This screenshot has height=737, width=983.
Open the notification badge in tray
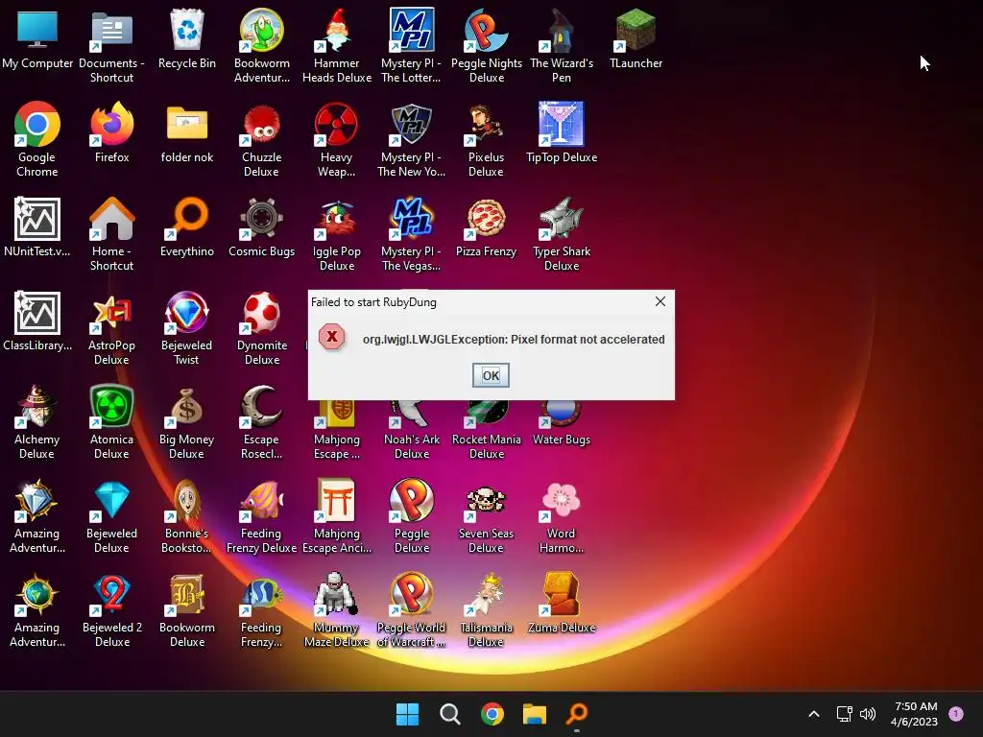click(956, 713)
